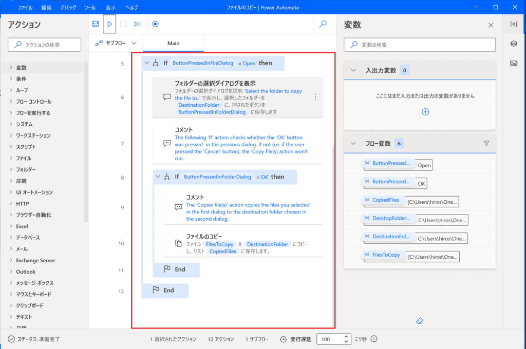Add an input/output variable with plus
This screenshot has width=526, height=349.
pyautogui.click(x=425, y=112)
